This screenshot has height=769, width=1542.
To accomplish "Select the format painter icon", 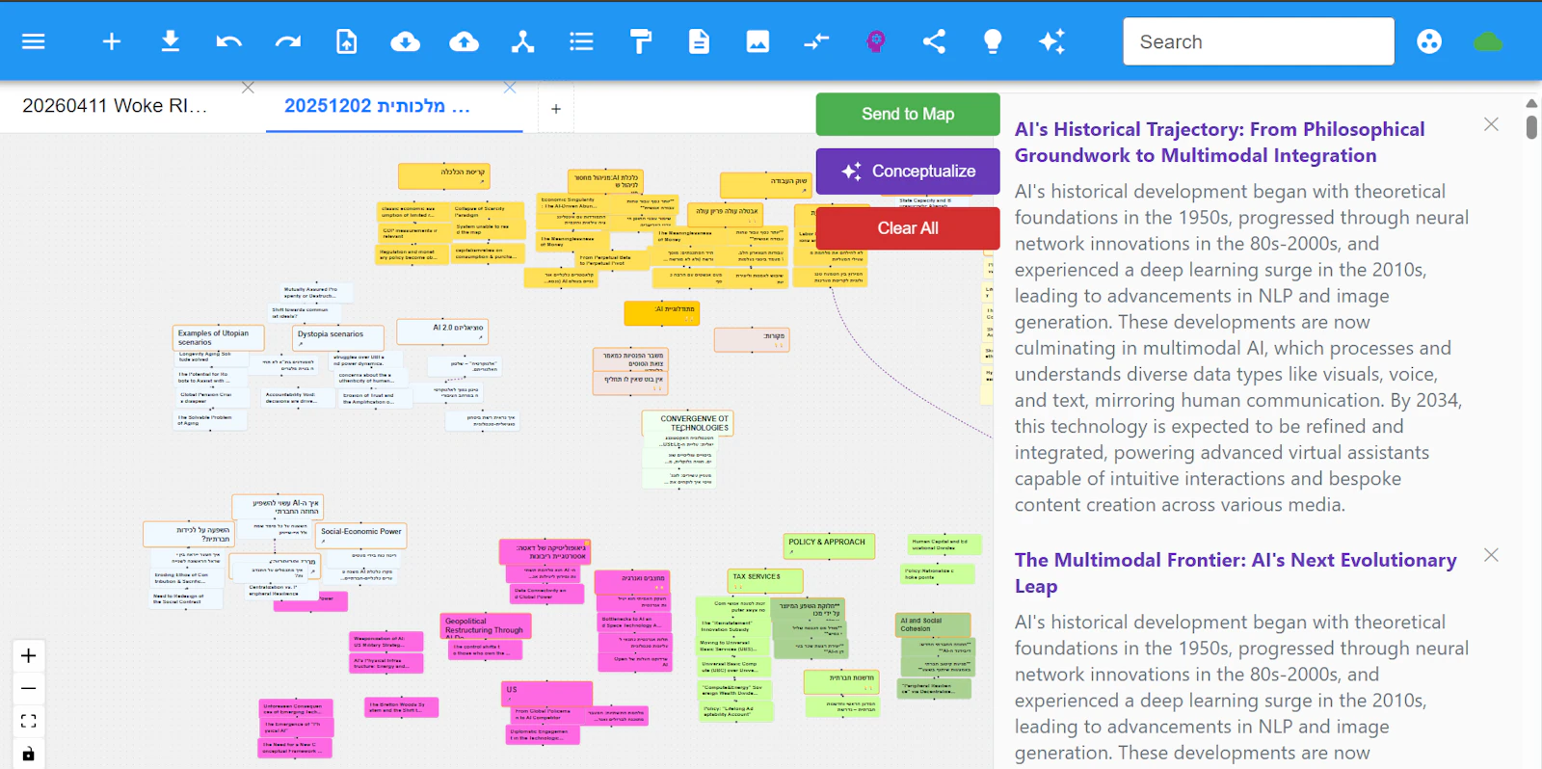I will (641, 41).
